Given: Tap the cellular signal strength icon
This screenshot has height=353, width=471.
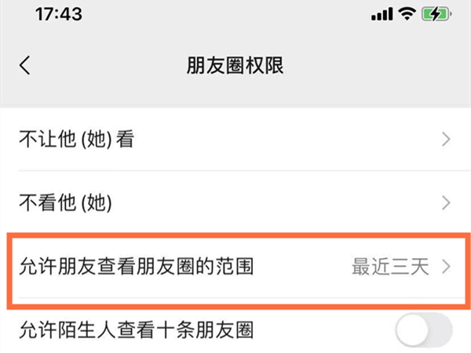Looking at the screenshot, I should click(382, 15).
